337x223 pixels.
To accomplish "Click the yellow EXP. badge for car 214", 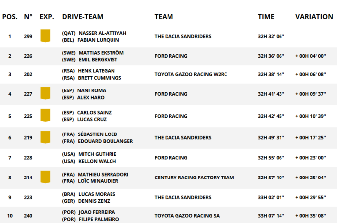I will tap(45, 177).
